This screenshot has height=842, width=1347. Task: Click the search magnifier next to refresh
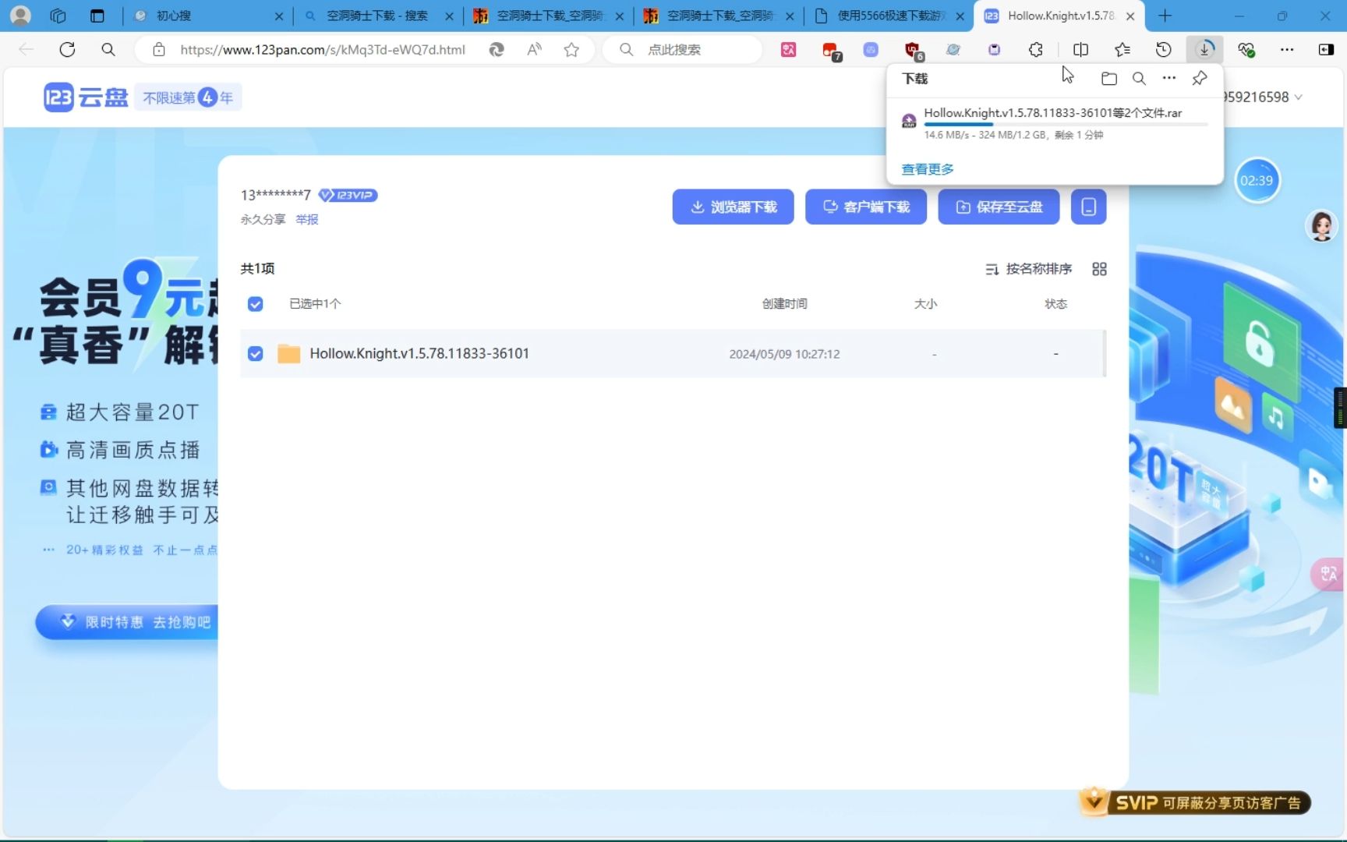[x=108, y=49]
